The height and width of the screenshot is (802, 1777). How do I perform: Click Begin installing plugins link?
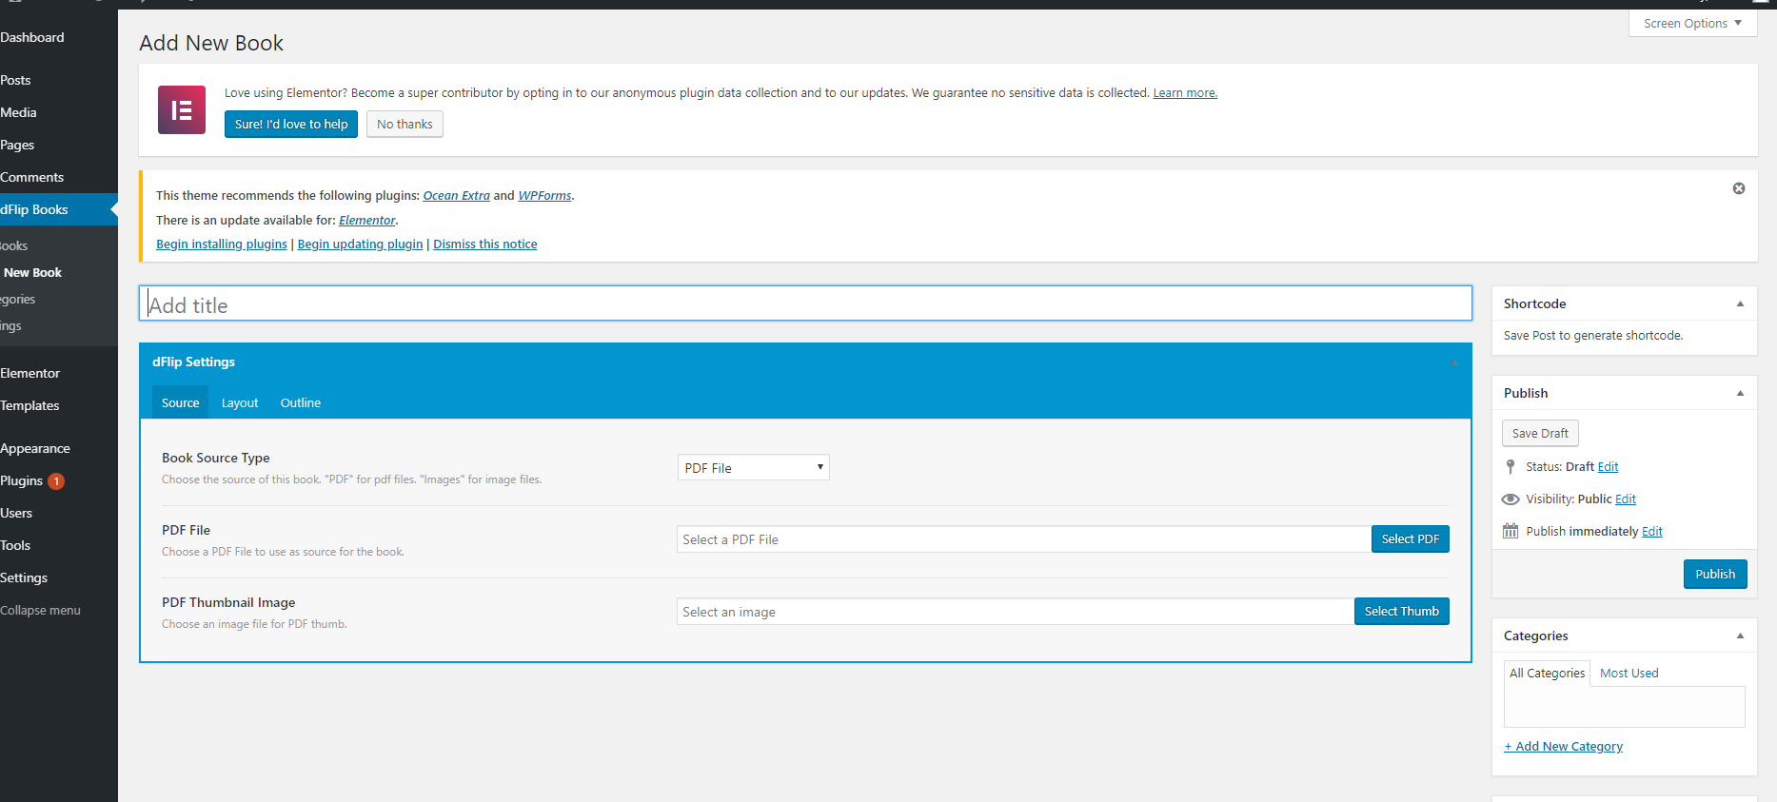coord(222,244)
